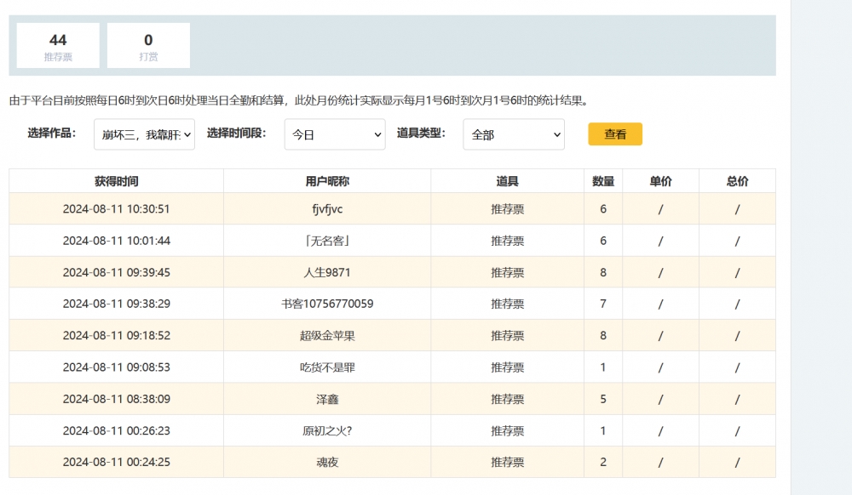Click the timestamp 2024-08-11 08:38:09
The image size is (852, 495).
[x=117, y=399]
